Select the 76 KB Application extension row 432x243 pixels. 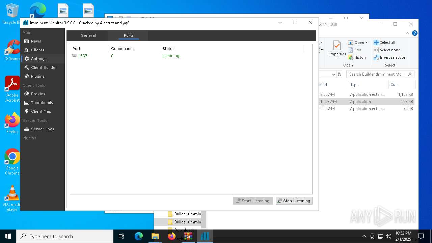[366, 109]
